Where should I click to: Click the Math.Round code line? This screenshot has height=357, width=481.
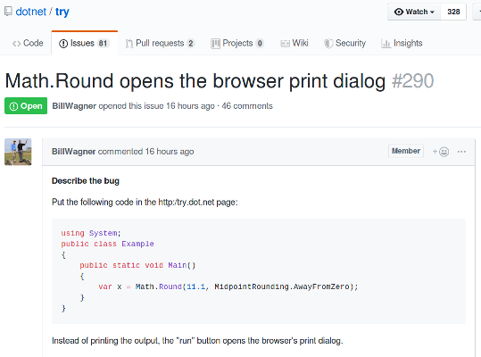click(x=228, y=286)
